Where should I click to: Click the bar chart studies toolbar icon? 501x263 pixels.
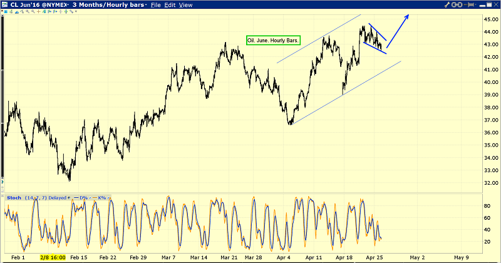click(11, 11)
